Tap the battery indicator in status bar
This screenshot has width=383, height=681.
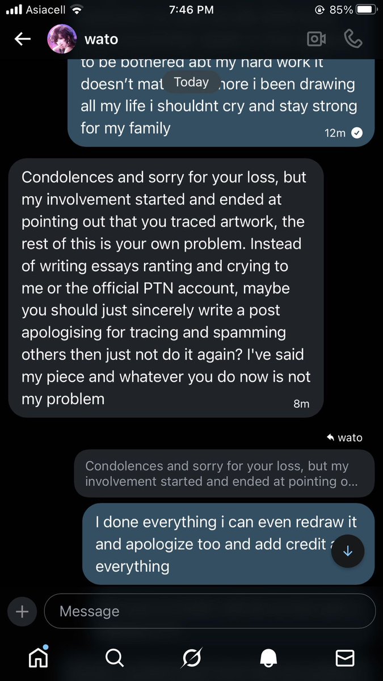click(x=361, y=10)
